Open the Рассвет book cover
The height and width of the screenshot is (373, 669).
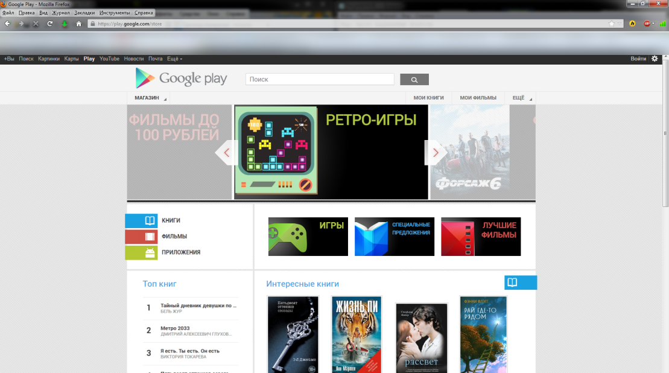click(x=422, y=339)
